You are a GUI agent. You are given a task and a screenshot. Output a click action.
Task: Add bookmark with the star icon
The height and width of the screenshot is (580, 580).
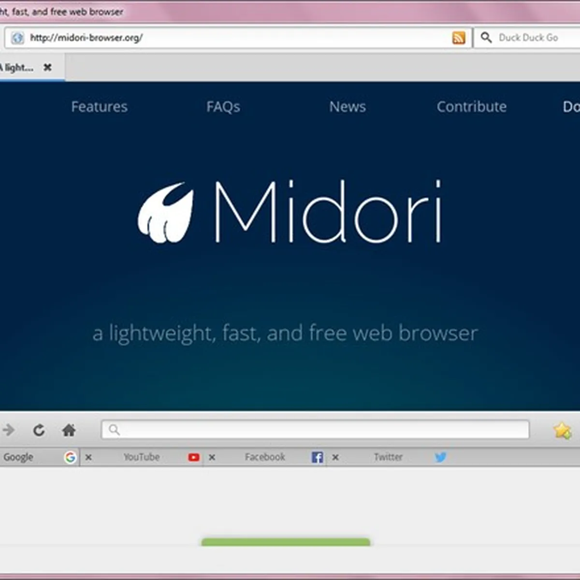click(x=563, y=430)
